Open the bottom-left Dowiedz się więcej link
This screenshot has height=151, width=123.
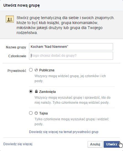[x=18, y=144]
